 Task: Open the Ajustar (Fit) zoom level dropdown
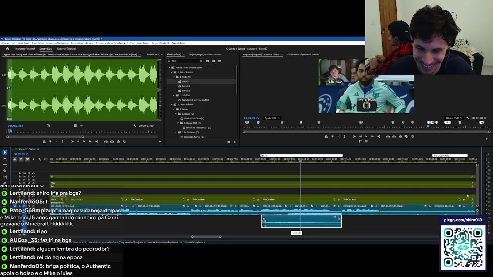click(272, 118)
